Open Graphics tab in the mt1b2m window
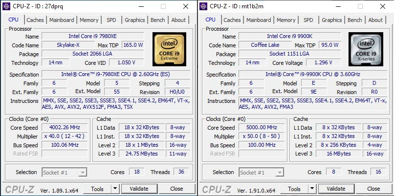Image resolution: width=394 pixels, height=196 pixels. [332, 20]
